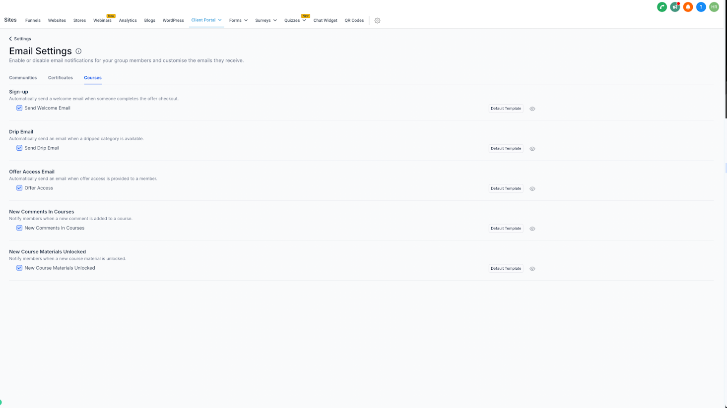Click Default Template for Drip Email
The width and height of the screenshot is (727, 408).
point(506,148)
